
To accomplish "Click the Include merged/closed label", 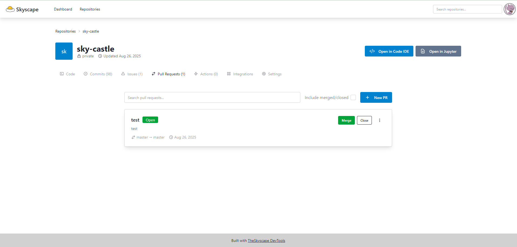I will click(x=326, y=97).
